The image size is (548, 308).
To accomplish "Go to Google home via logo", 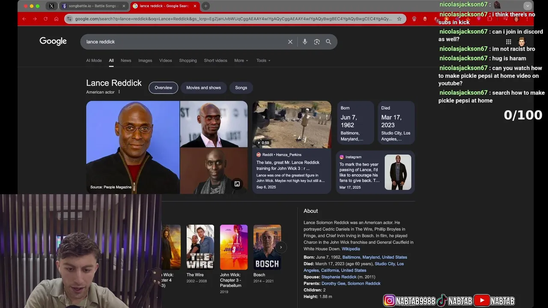I will [x=53, y=41].
